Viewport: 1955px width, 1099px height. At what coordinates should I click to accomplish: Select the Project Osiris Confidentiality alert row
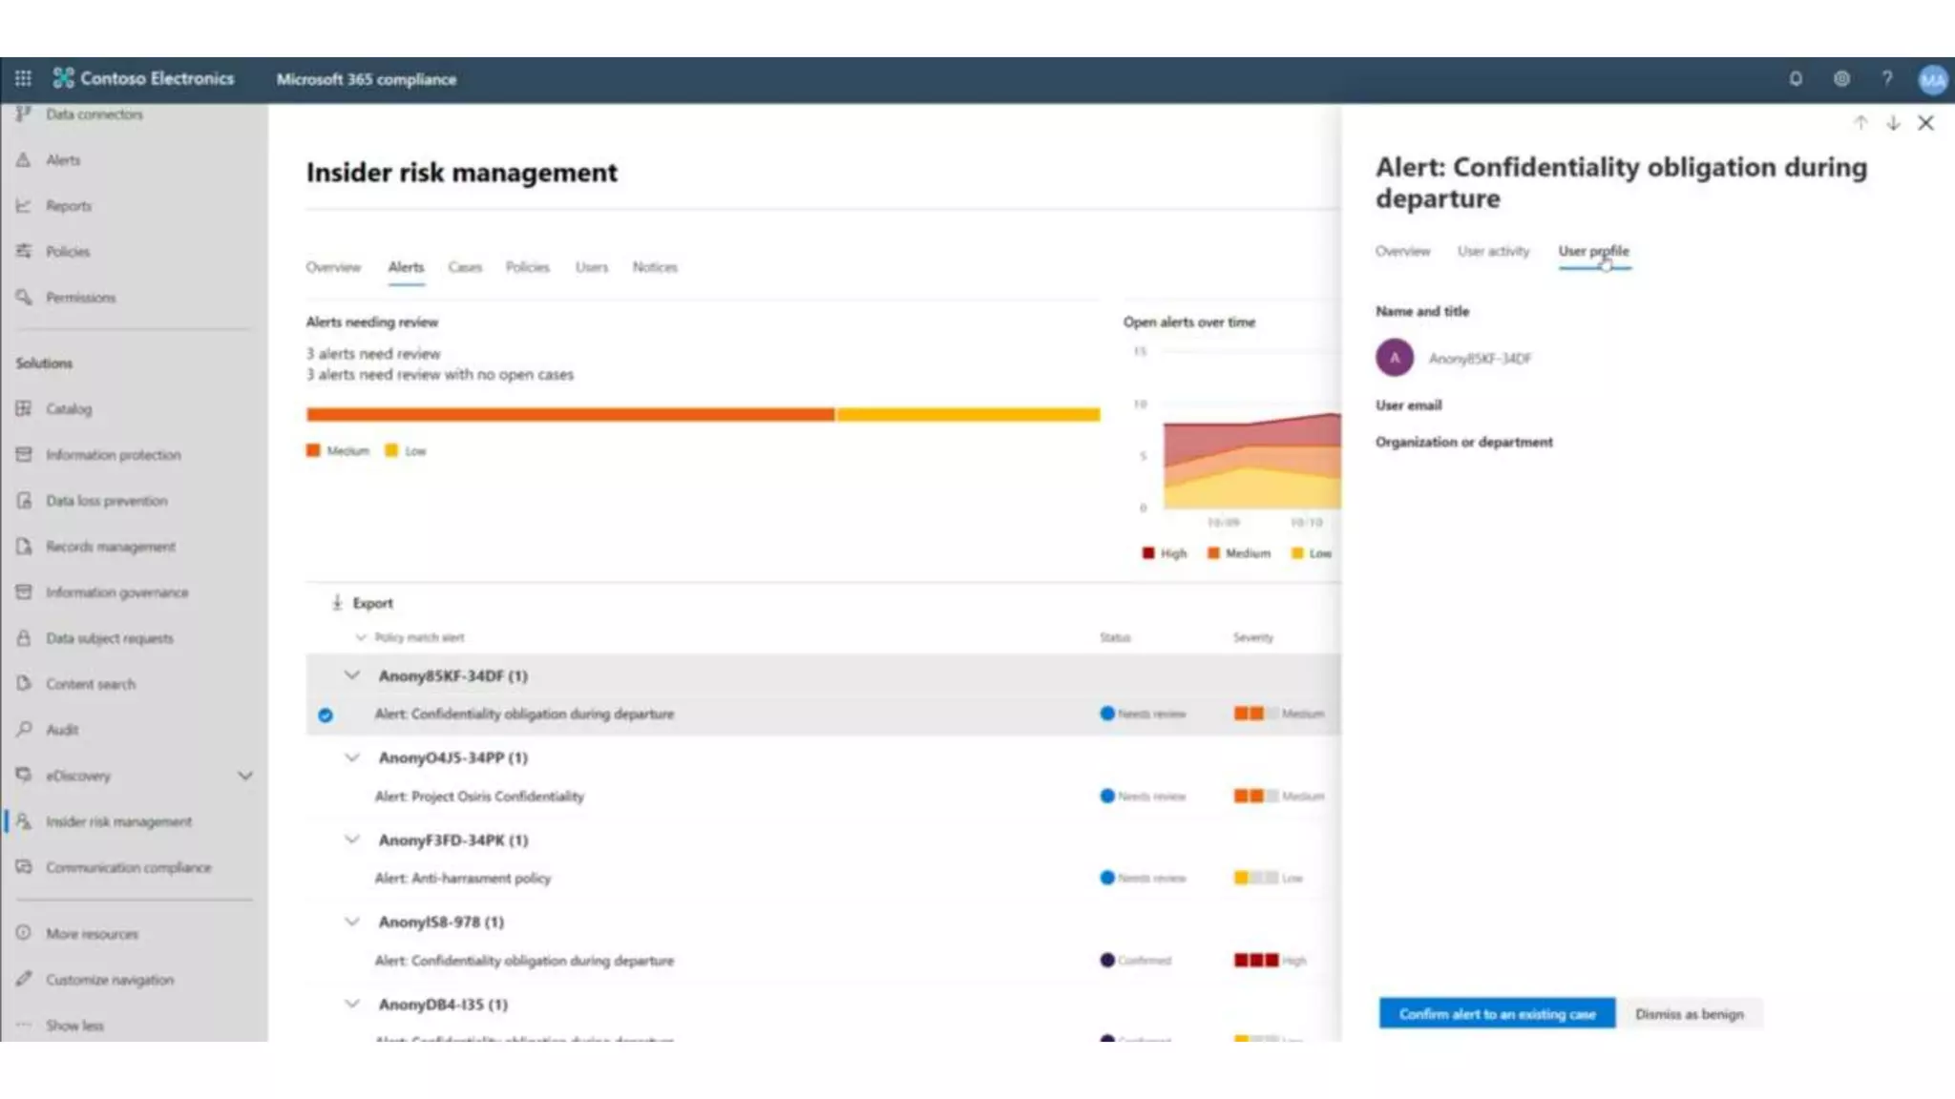pos(479,797)
